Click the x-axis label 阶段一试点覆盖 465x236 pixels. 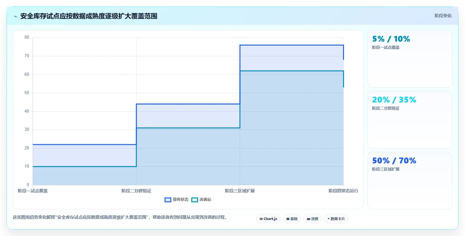tap(33, 191)
